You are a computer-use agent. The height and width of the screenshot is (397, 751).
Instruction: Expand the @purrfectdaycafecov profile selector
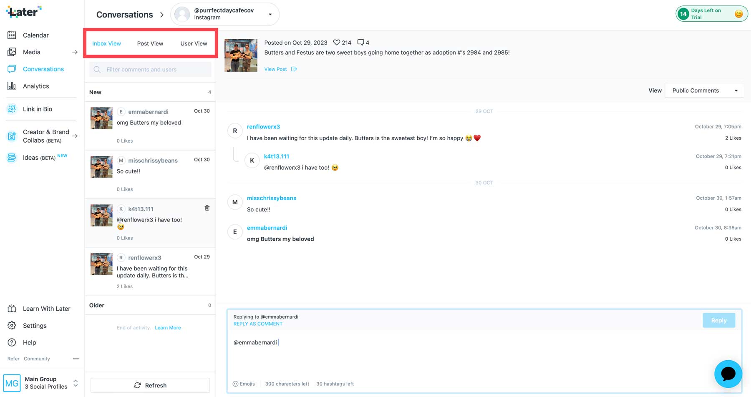click(270, 14)
